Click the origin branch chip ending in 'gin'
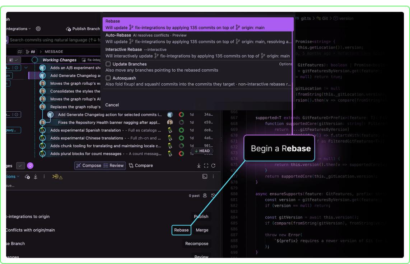The width and height of the screenshot is (410, 264). 9,76
